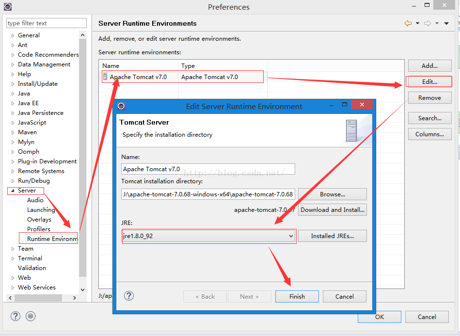Image resolution: width=460 pixels, height=336 pixels.
Task: Select Java preference category
Action: point(24,93)
